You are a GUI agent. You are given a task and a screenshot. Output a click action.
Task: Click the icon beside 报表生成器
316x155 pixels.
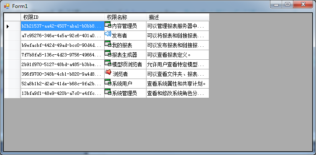(108, 53)
